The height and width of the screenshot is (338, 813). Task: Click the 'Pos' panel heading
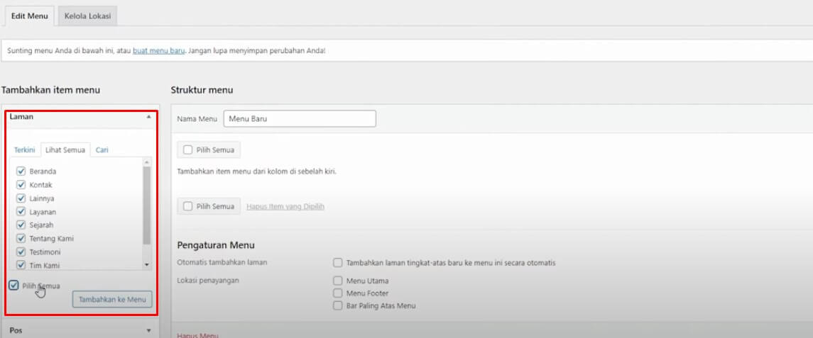pos(16,330)
